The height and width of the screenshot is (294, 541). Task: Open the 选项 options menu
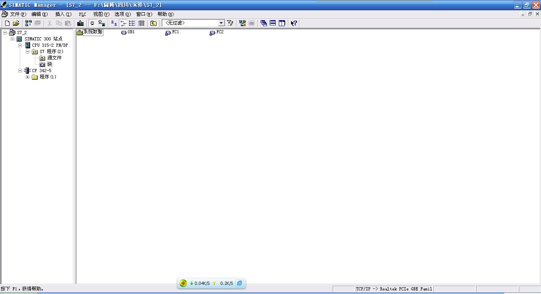122,14
